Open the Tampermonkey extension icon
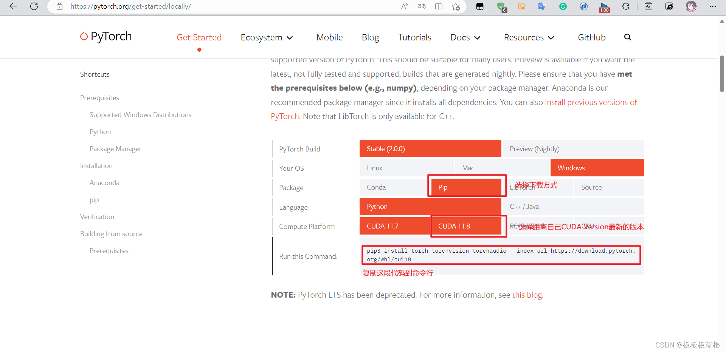Image resolution: width=726 pixels, height=352 pixels. pos(480,6)
